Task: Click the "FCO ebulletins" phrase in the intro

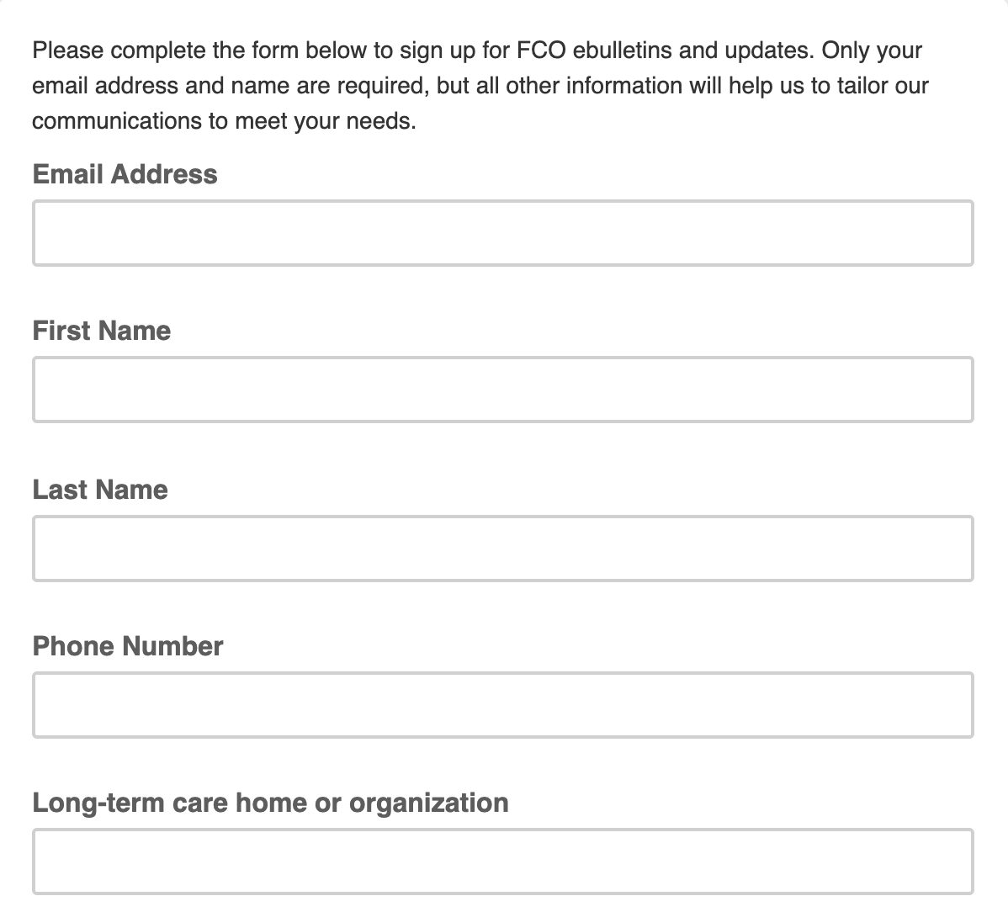Action: (x=594, y=50)
